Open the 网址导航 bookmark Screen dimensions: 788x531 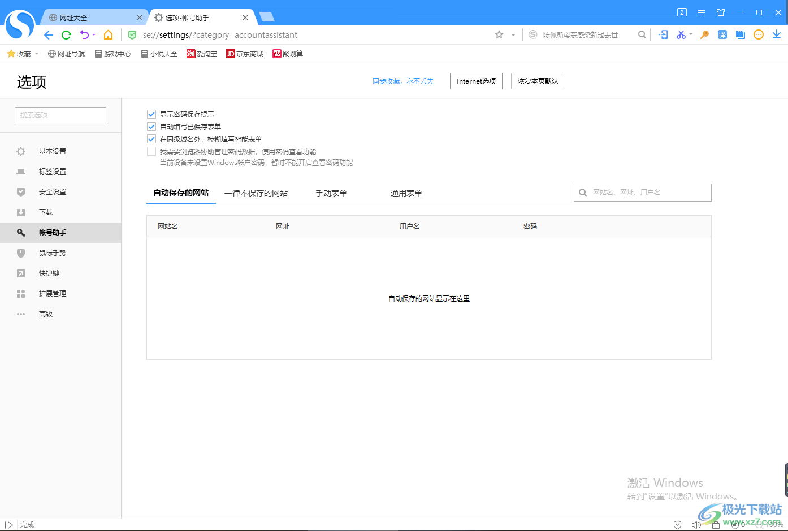tap(66, 54)
